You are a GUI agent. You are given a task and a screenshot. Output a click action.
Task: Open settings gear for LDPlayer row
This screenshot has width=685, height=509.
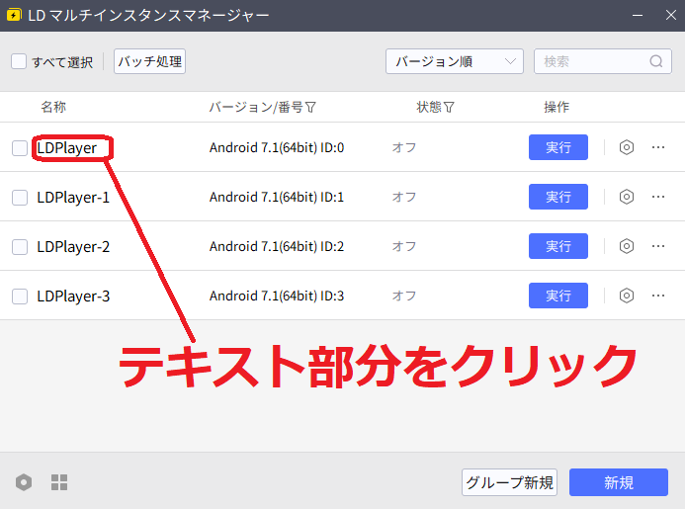click(626, 147)
